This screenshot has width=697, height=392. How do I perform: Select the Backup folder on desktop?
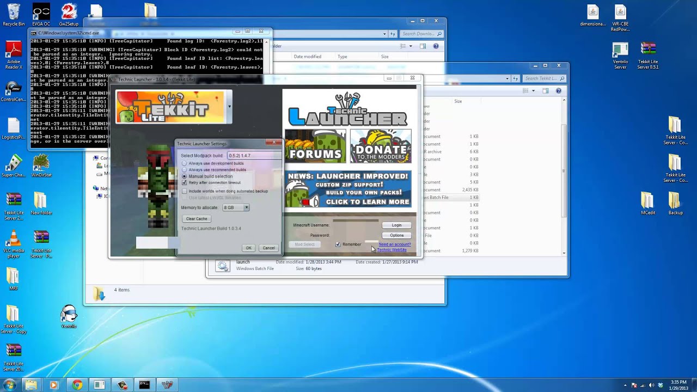coord(675,203)
